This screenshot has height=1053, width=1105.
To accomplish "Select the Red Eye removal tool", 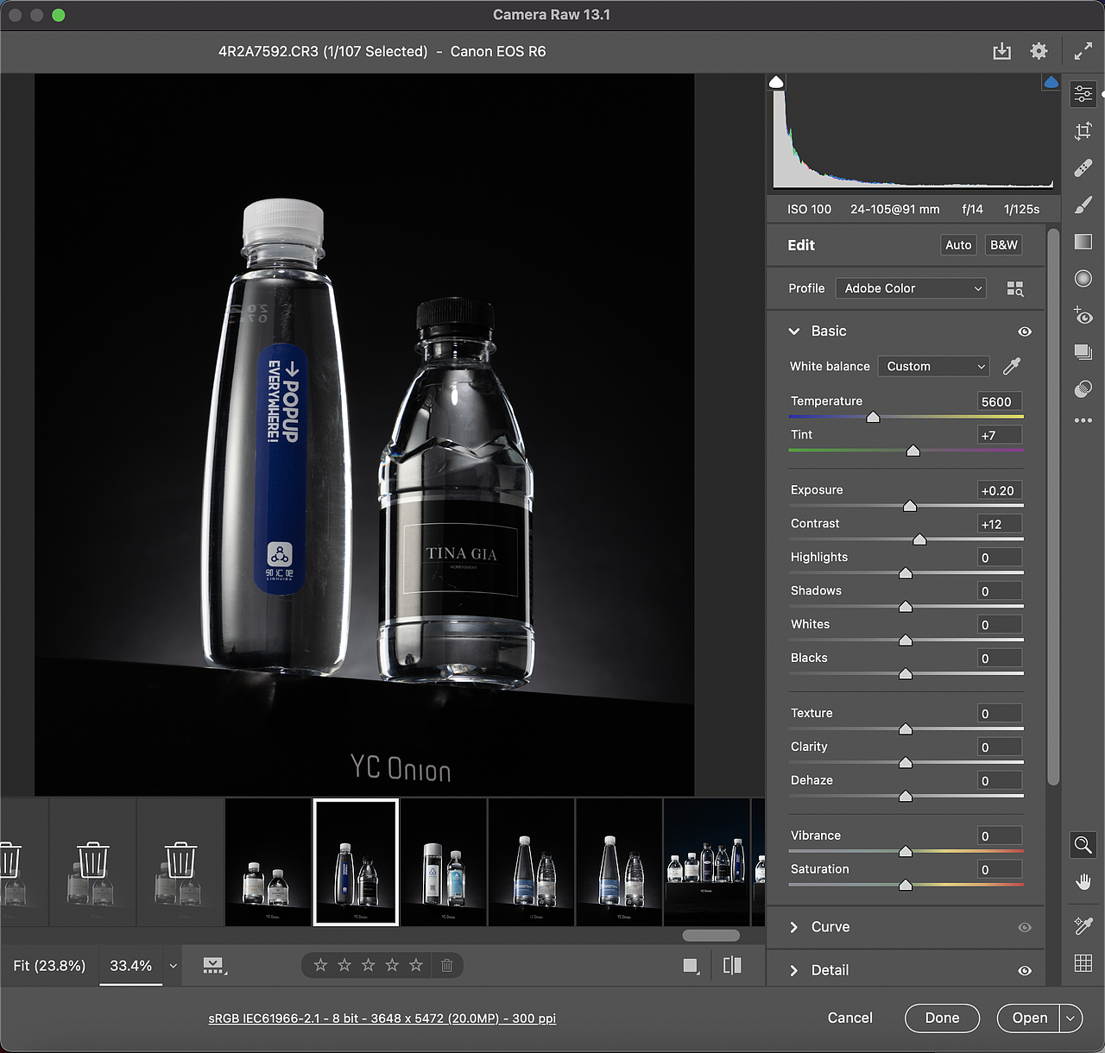I will (1083, 315).
